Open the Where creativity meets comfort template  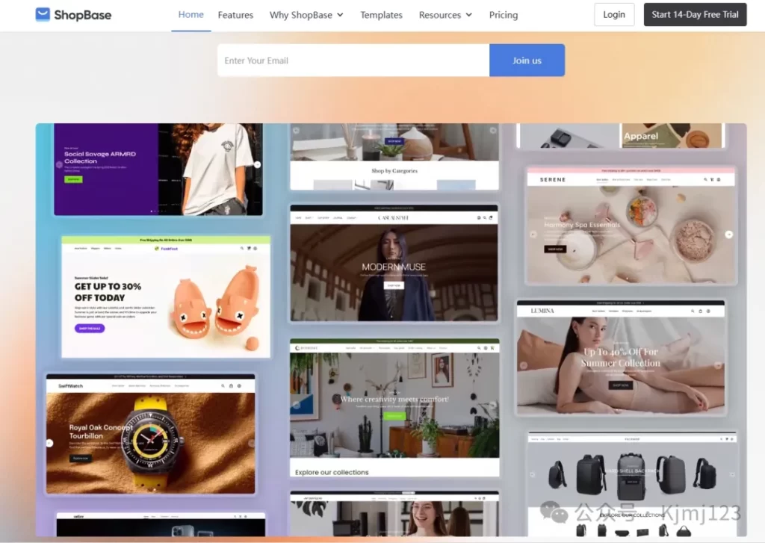coord(394,407)
